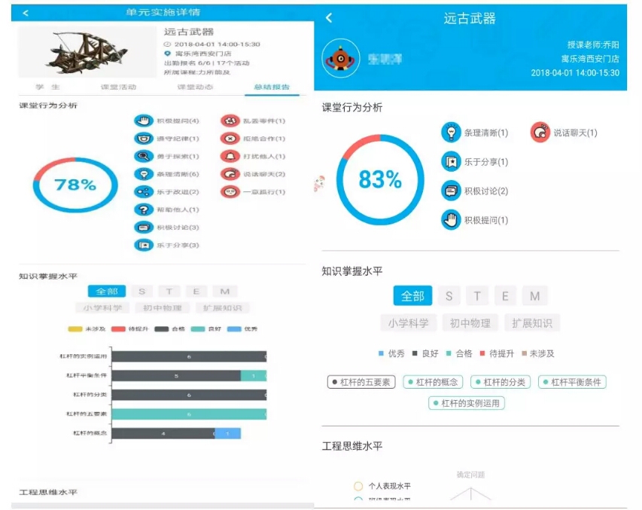Tap the robot student avatar

point(341,59)
